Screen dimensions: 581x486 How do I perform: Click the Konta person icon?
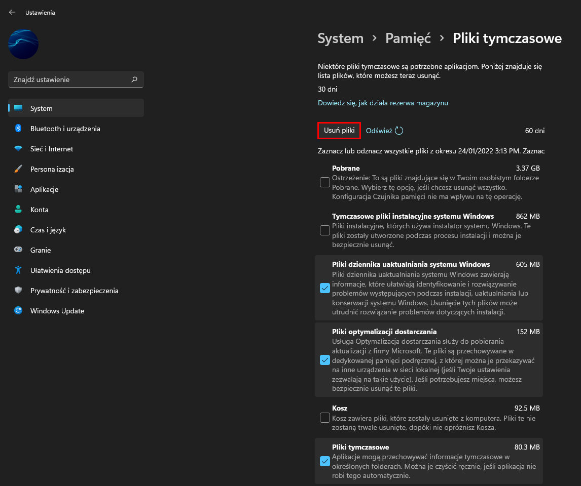(18, 210)
